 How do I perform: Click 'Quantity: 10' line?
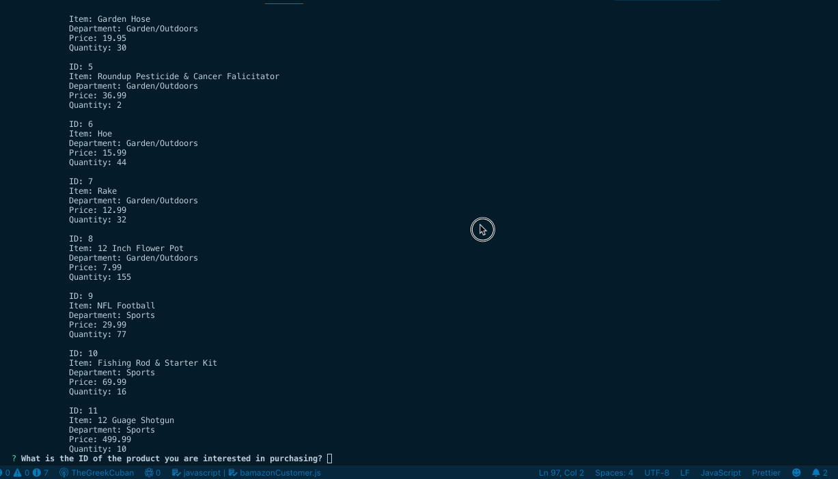tap(98, 449)
